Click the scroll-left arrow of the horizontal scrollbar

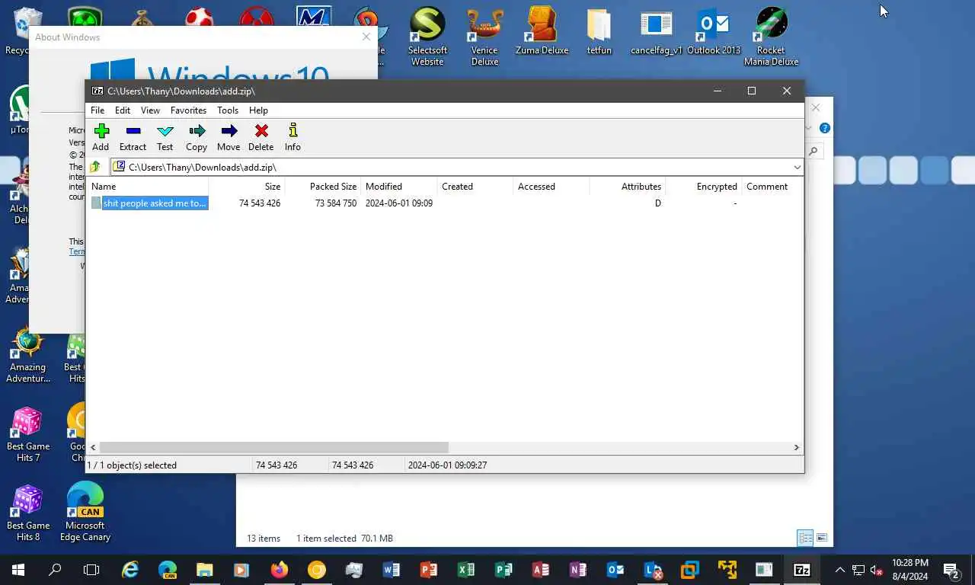94,448
